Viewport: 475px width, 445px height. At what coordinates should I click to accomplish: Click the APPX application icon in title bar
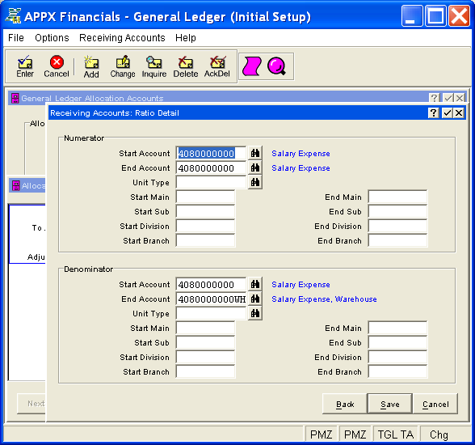pos(13,15)
